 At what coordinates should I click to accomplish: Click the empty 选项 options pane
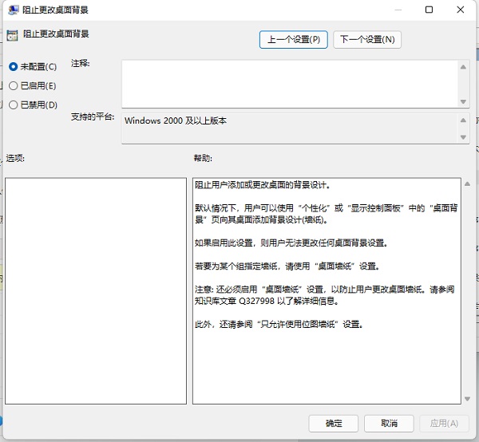point(95,290)
